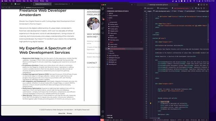
Task: Open package.json in the Explorer
Action: (x=113, y=60)
